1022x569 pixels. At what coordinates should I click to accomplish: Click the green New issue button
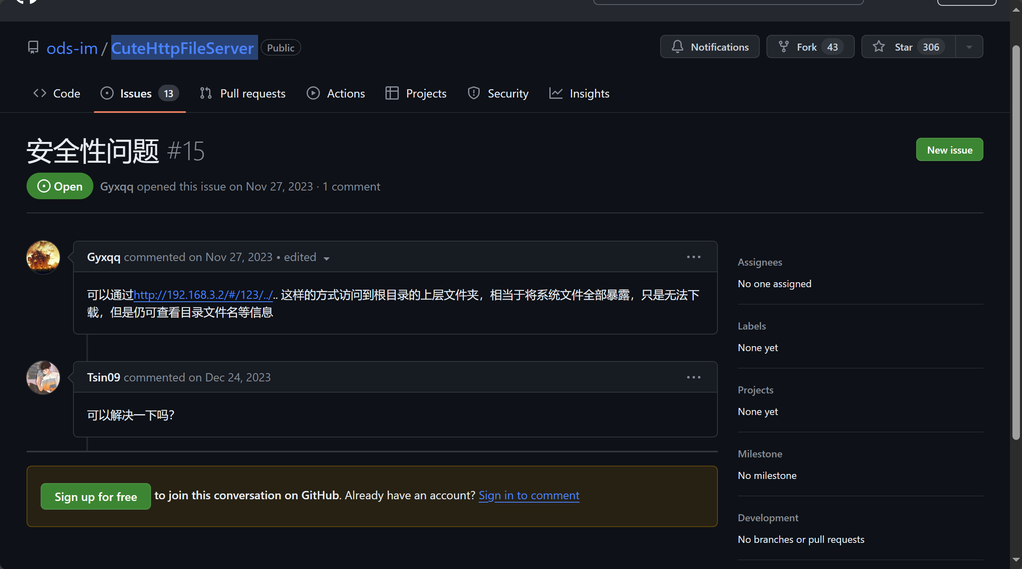(x=949, y=149)
